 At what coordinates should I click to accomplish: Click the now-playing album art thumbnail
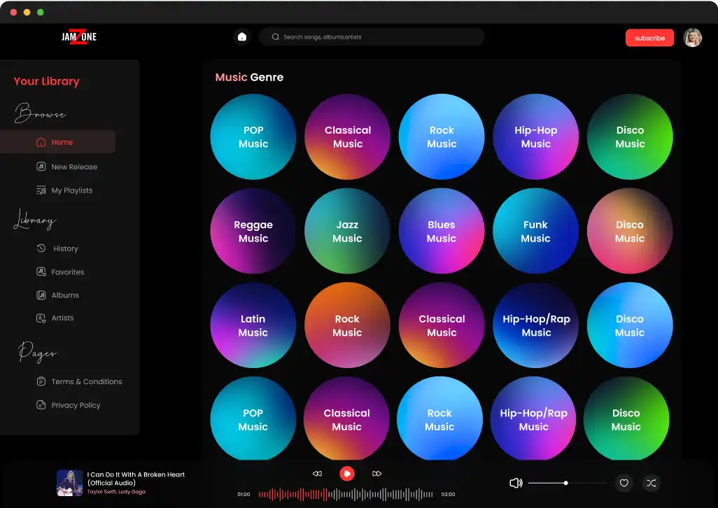[69, 483]
